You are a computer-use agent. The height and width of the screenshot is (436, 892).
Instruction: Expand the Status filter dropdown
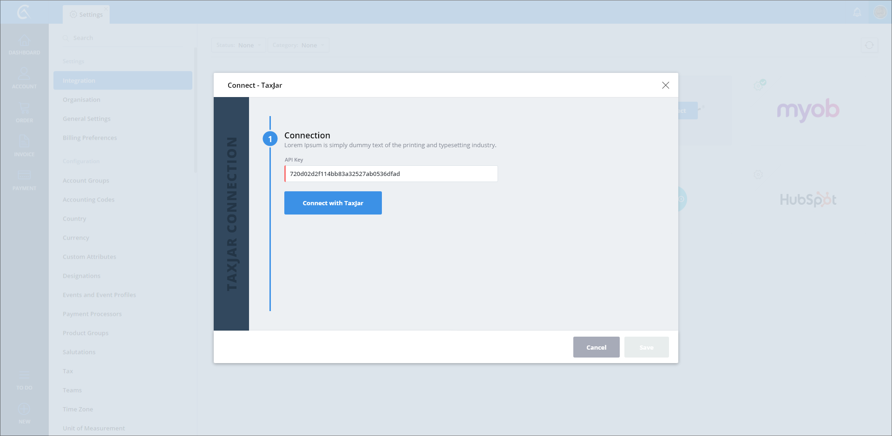point(238,45)
